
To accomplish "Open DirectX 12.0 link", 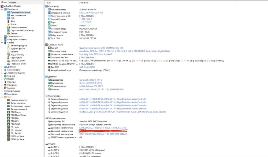I will (85, 26).
